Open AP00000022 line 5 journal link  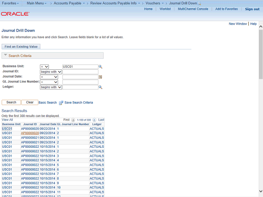tap(30, 165)
